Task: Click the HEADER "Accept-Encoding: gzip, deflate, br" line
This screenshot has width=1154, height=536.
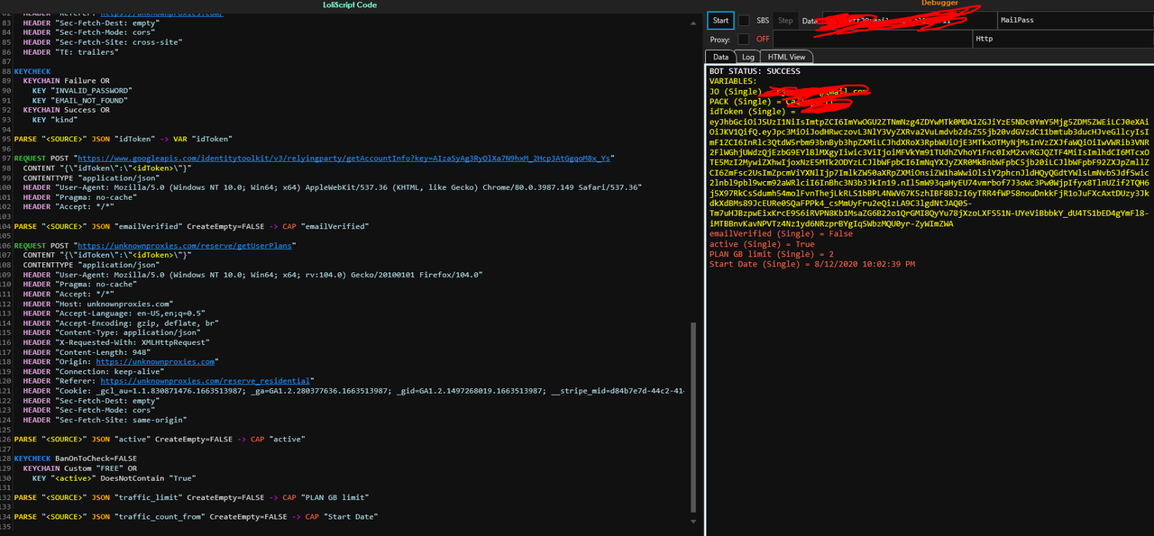Action: coord(121,323)
